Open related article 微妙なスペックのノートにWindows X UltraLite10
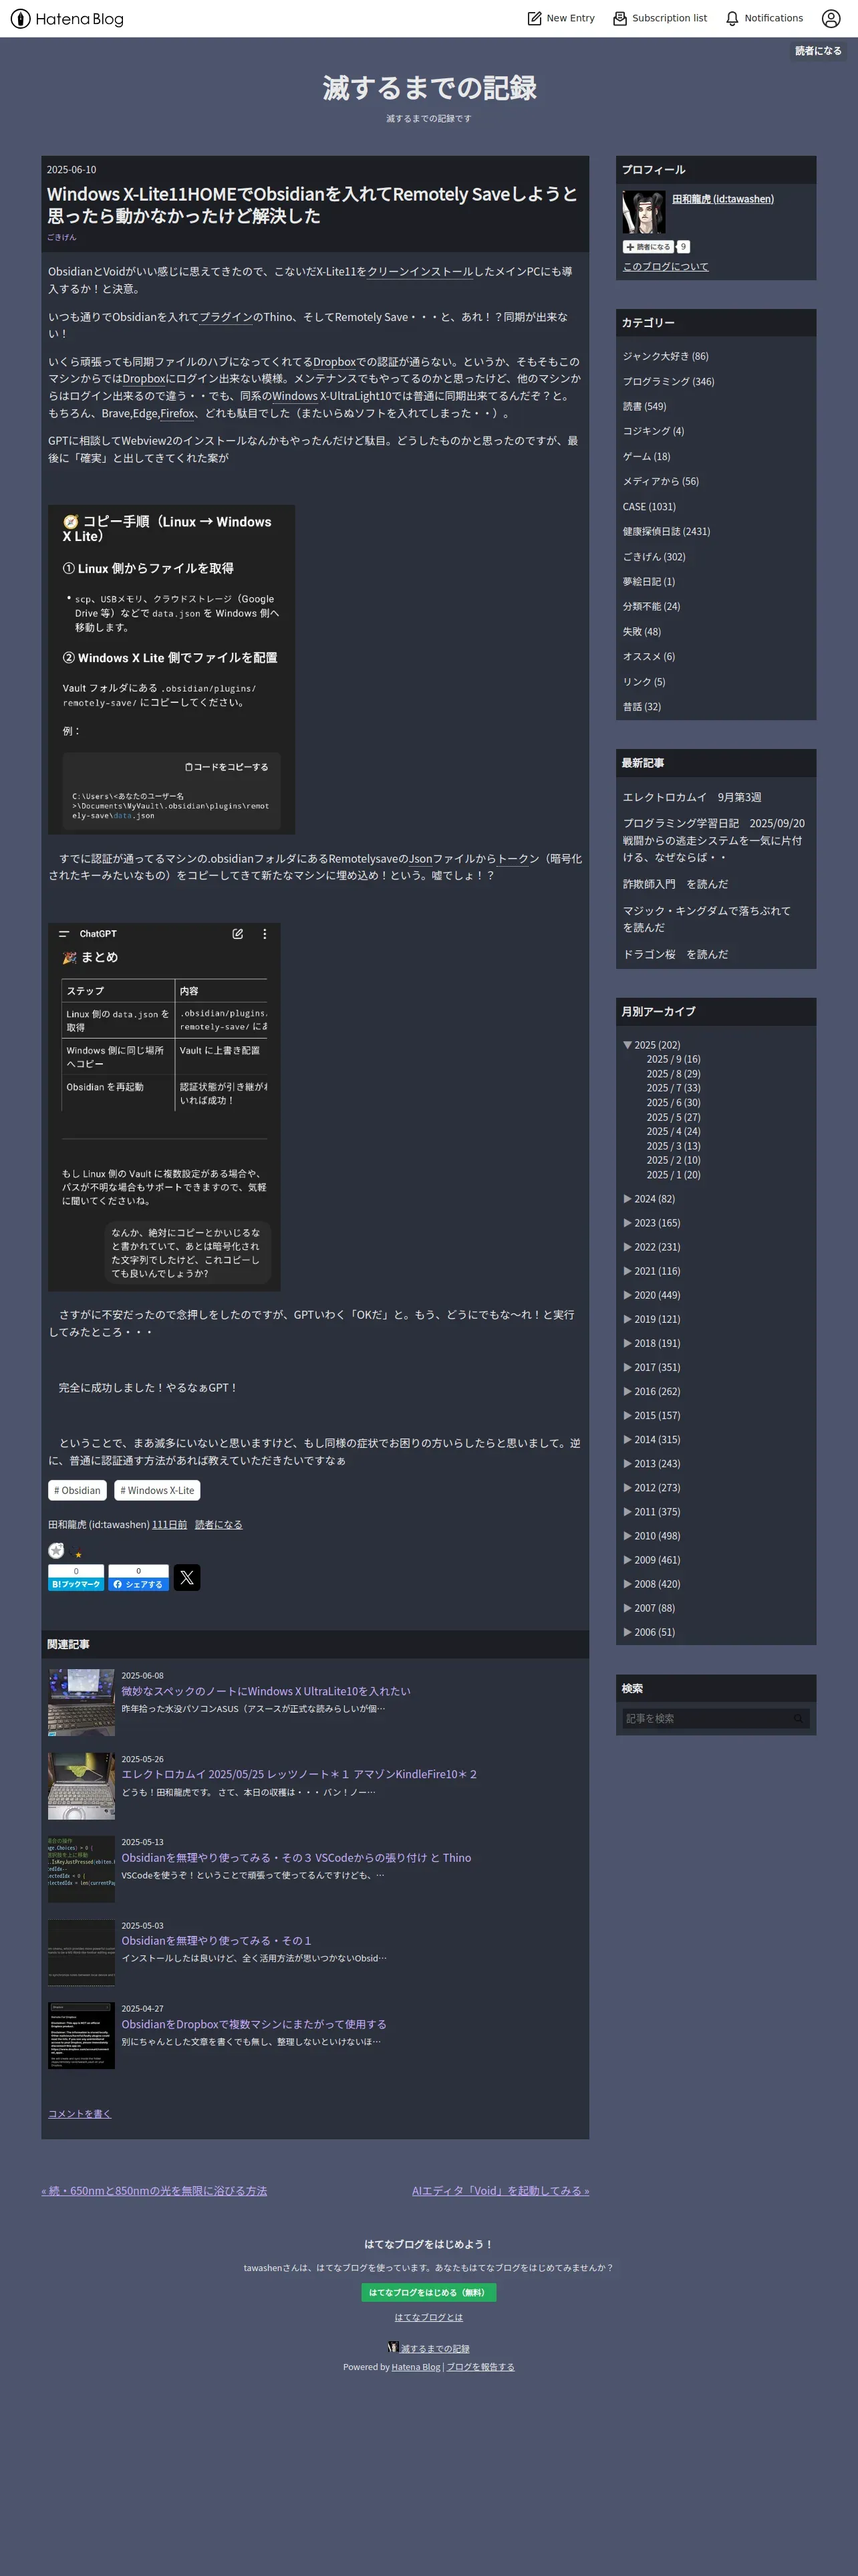Screen dimensions: 858x2576 click(266, 1691)
